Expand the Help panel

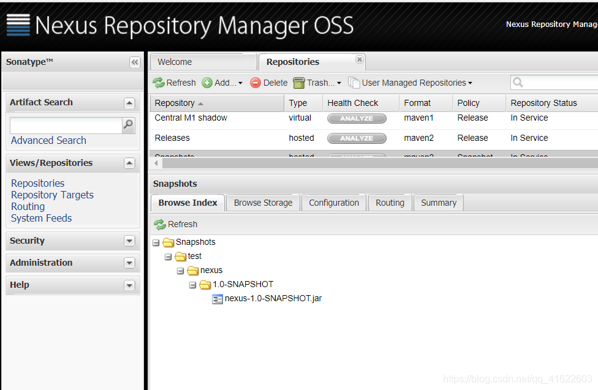click(129, 285)
